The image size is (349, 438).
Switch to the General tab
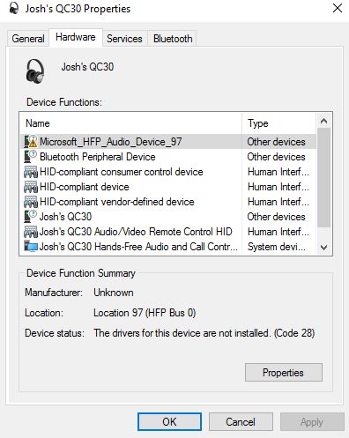pos(28,39)
